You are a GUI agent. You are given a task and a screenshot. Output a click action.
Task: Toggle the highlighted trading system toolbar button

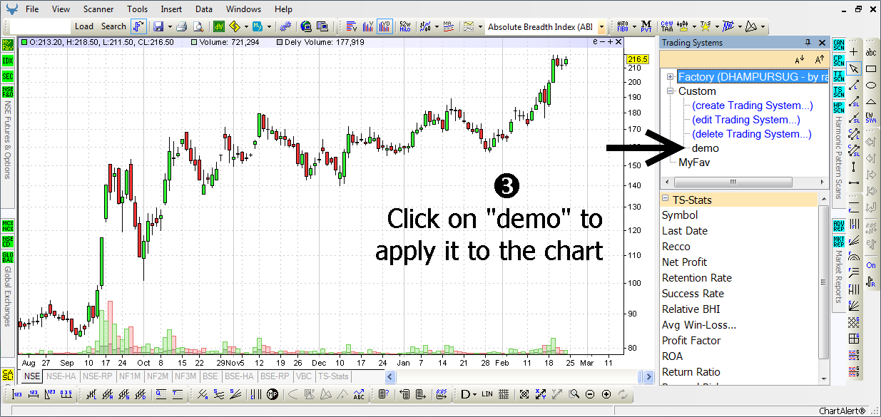138,26
